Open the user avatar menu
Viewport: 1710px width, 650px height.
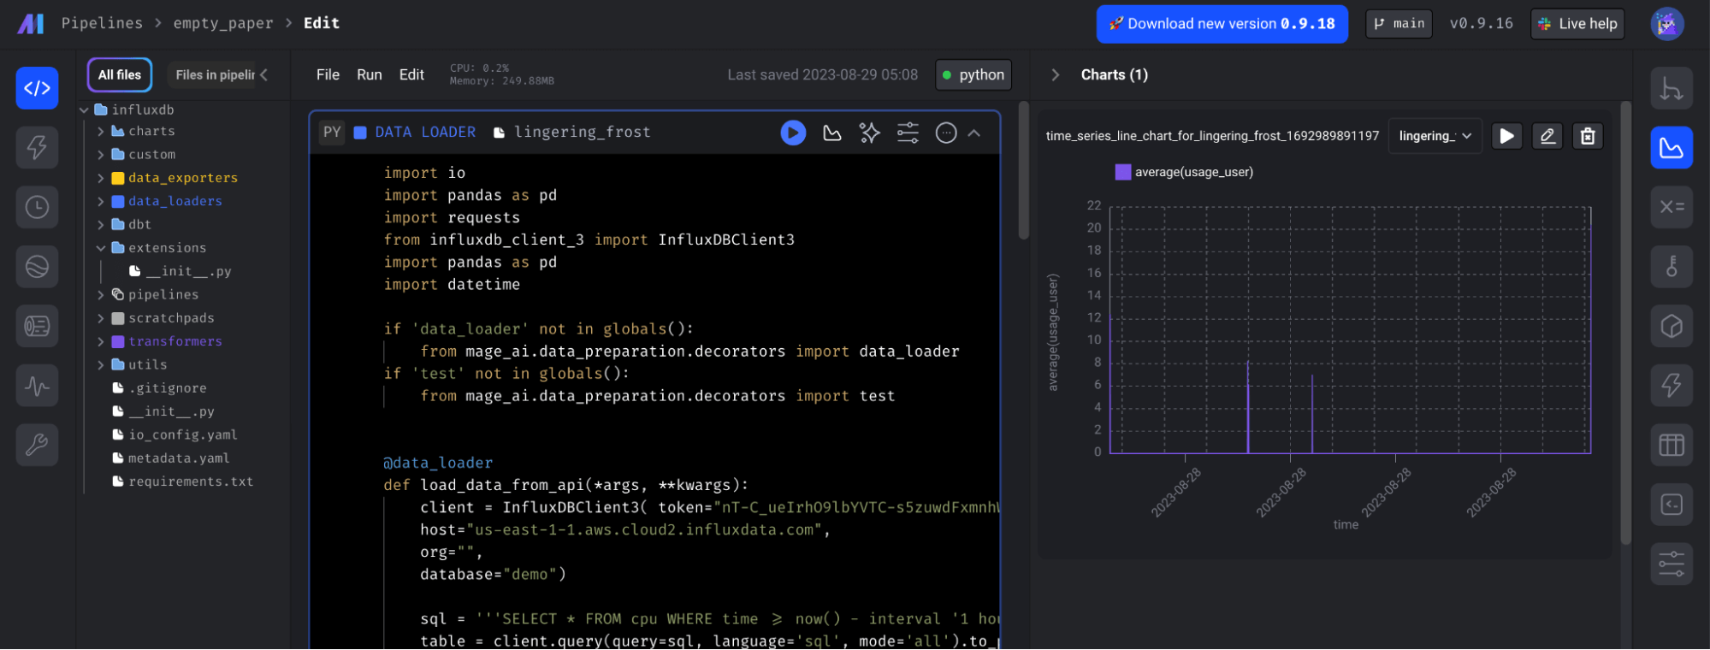coord(1666,24)
